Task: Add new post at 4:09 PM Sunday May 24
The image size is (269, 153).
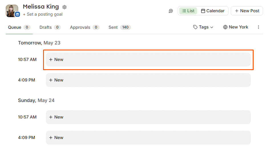Action: coord(148,138)
